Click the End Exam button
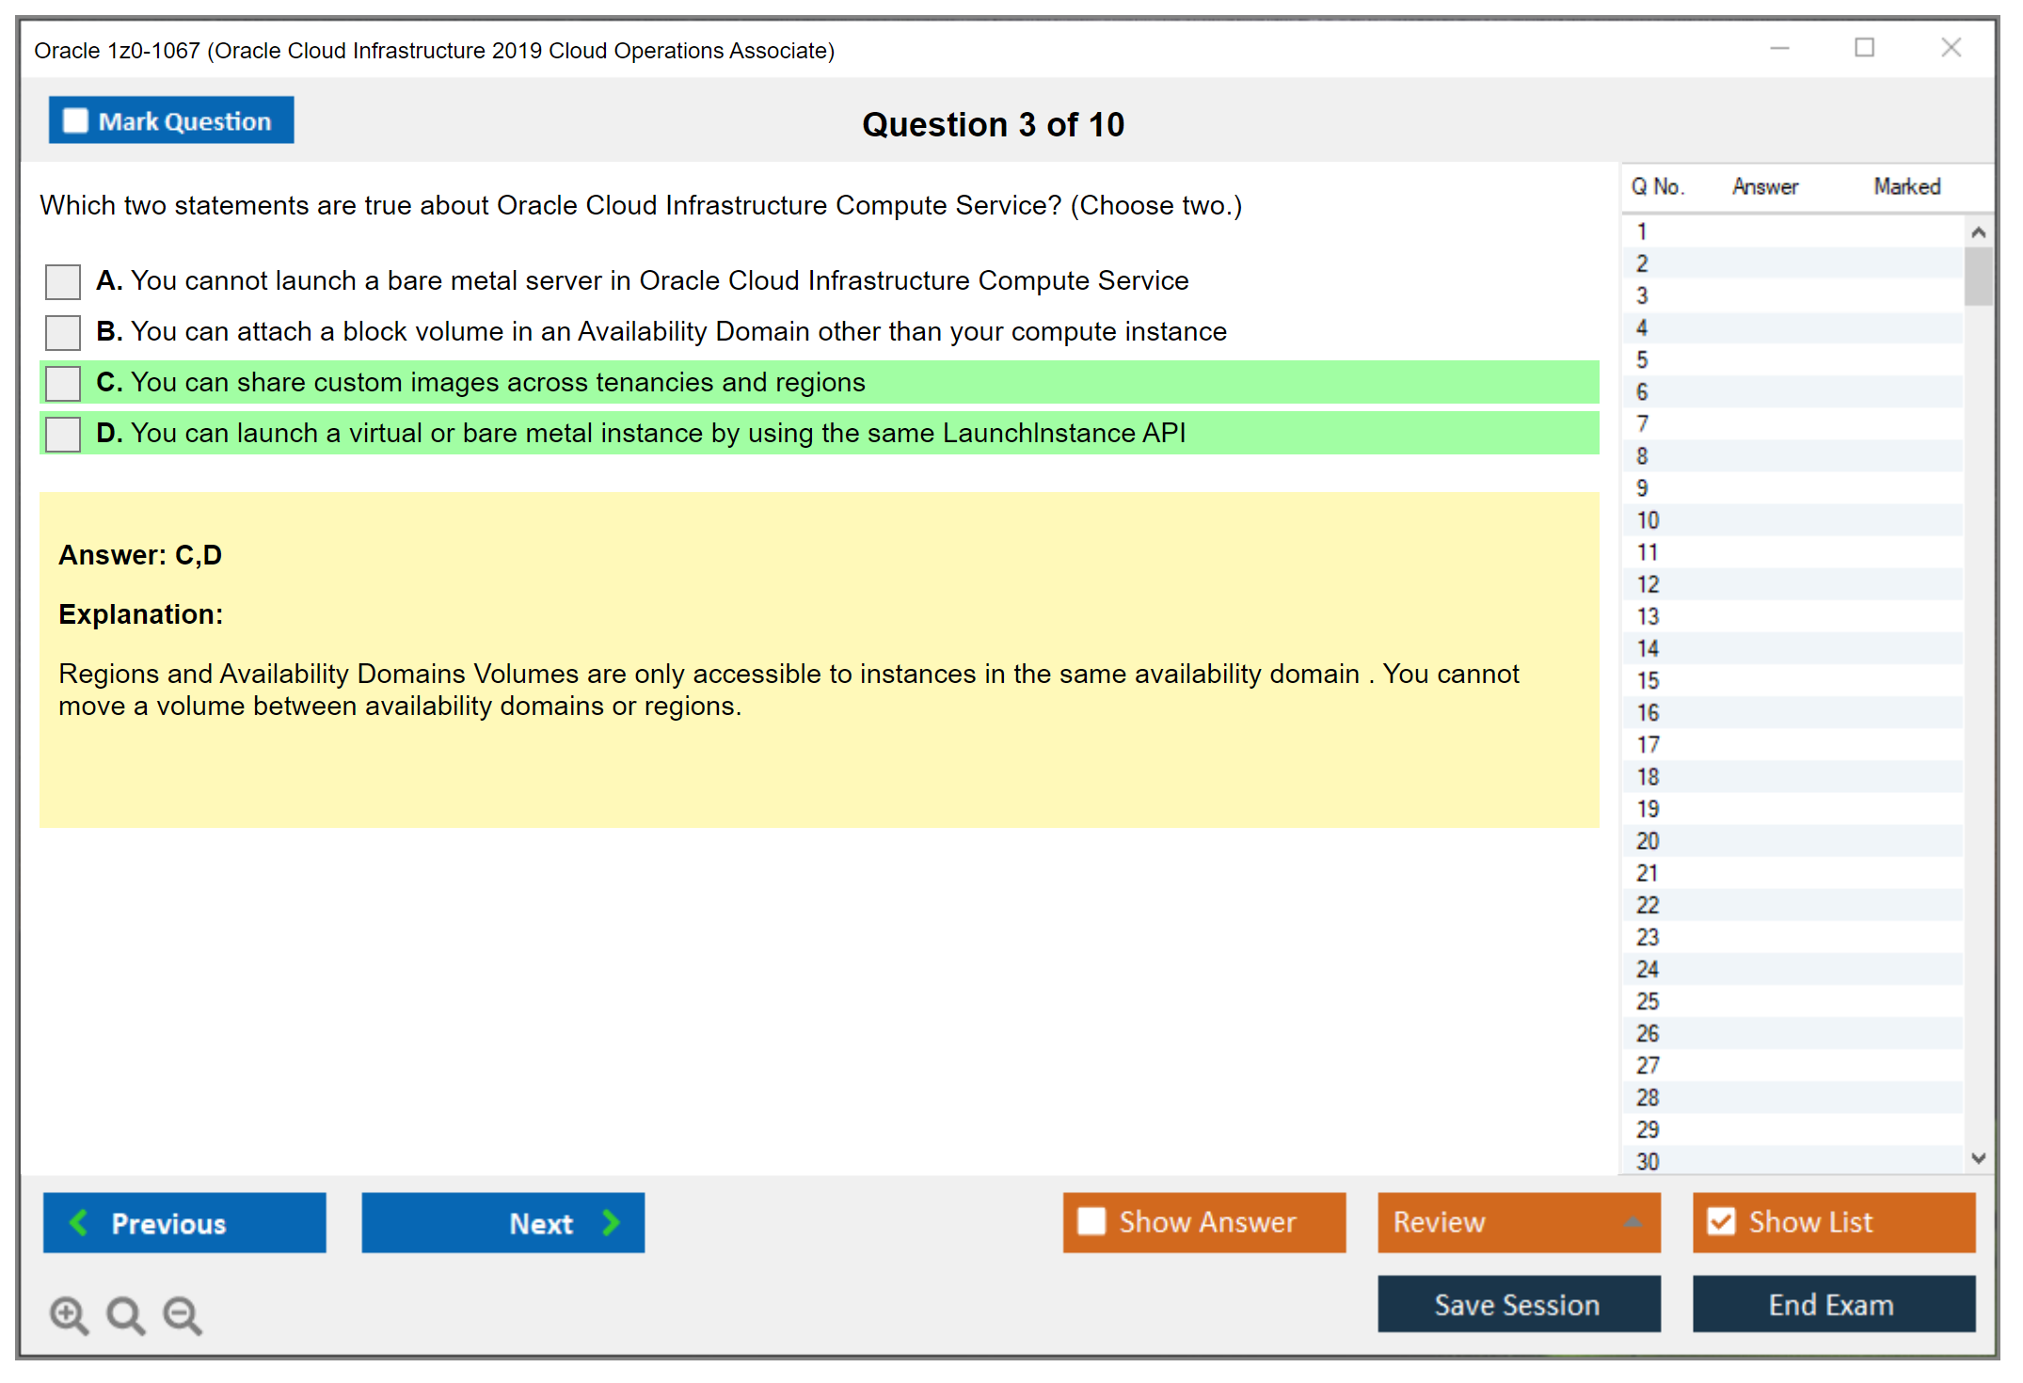This screenshot has width=2023, height=1383. point(1832,1304)
